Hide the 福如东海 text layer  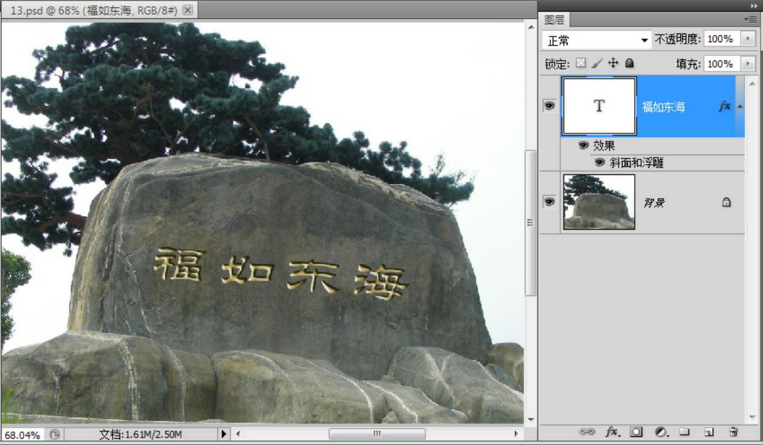point(549,106)
